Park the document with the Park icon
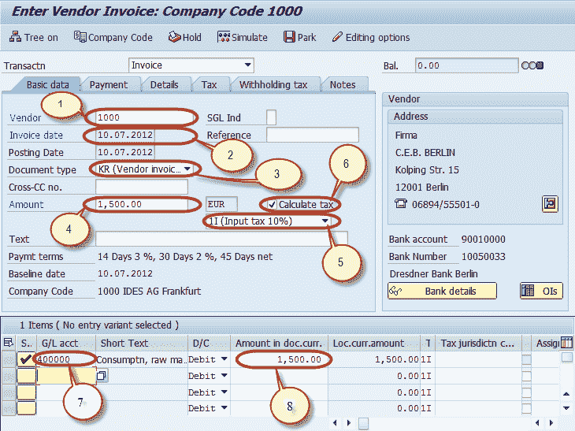575x431 pixels. pos(289,37)
